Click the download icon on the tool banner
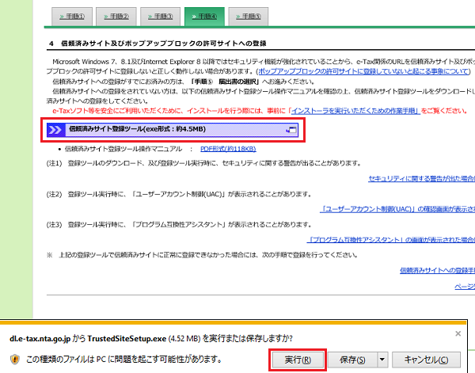Viewport: 475px width, 373px height. click(290, 129)
